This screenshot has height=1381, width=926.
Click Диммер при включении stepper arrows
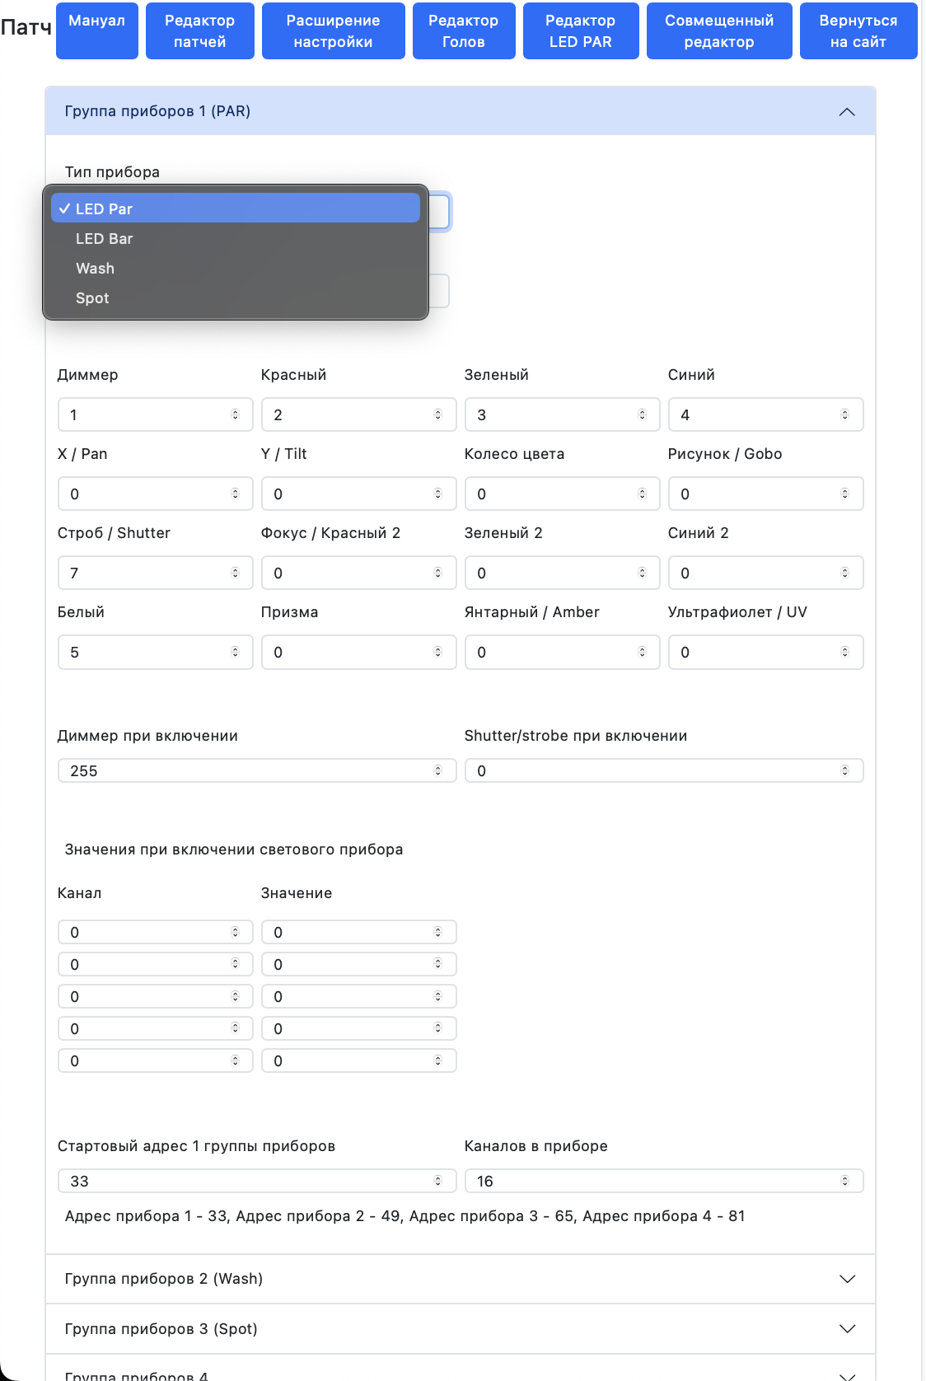coord(438,770)
